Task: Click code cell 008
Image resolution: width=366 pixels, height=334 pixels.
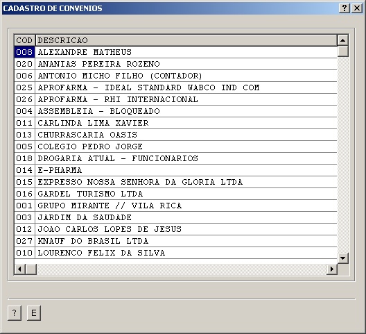Action: click(x=24, y=52)
